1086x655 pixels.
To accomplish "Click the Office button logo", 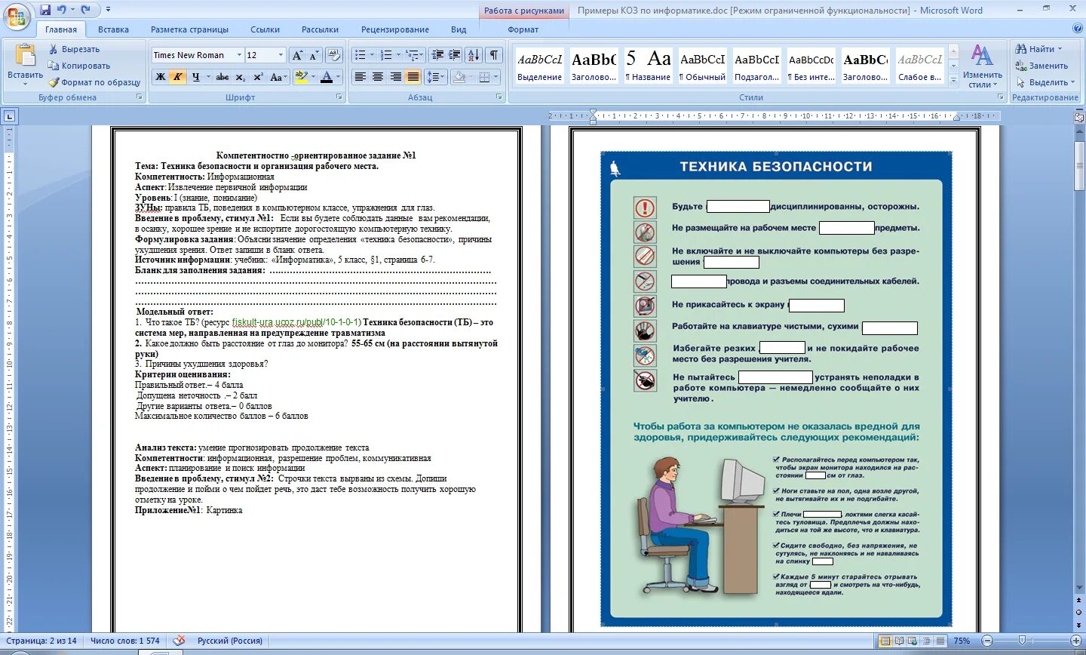I will [x=17, y=16].
